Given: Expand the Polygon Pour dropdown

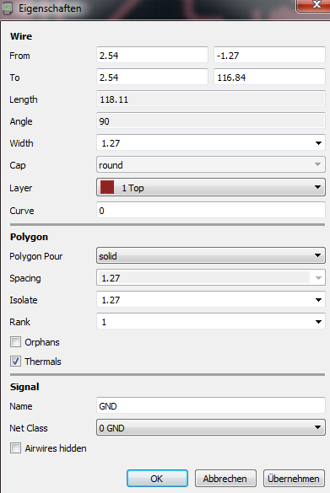Looking at the screenshot, I should coord(211,255).
